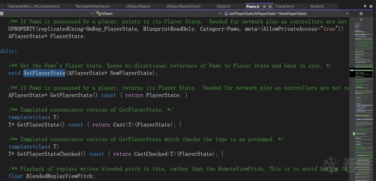The image size is (376, 181).
Task: Click the minimap scrollbar viewport marker
Action: click(x=361, y=72)
